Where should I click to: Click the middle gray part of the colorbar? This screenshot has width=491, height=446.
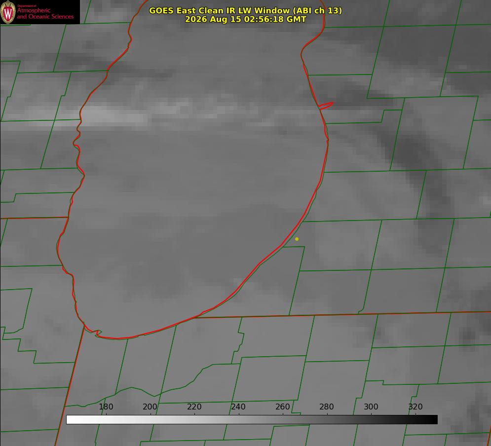click(252, 419)
